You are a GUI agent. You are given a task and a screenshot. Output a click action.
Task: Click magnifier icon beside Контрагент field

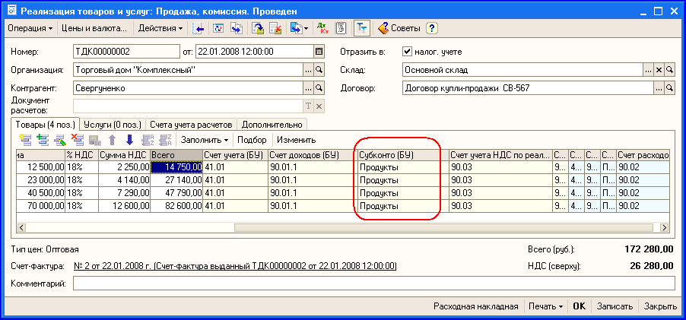(319, 88)
